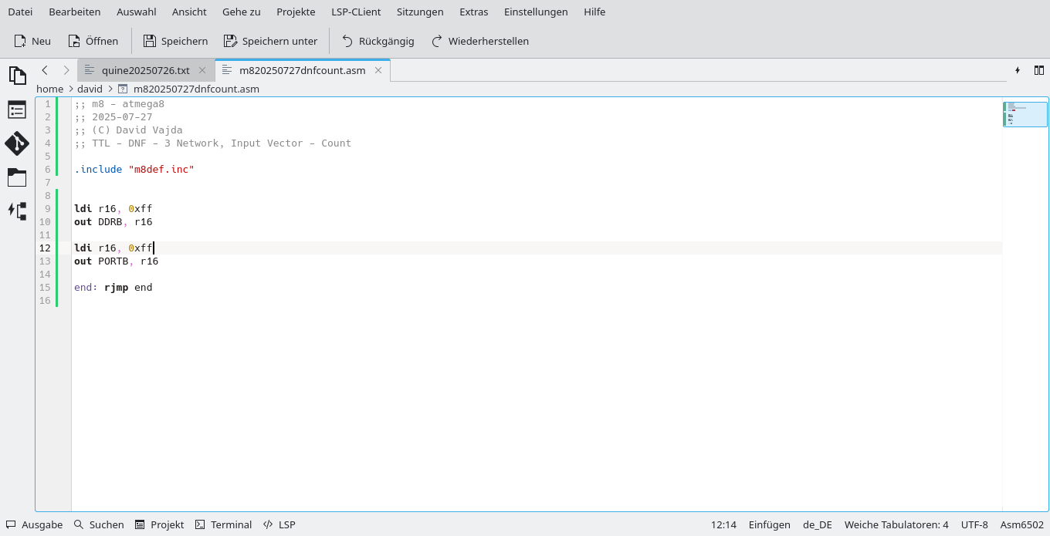
Task: Open the de_DE dictionary selector
Action: [818, 524]
